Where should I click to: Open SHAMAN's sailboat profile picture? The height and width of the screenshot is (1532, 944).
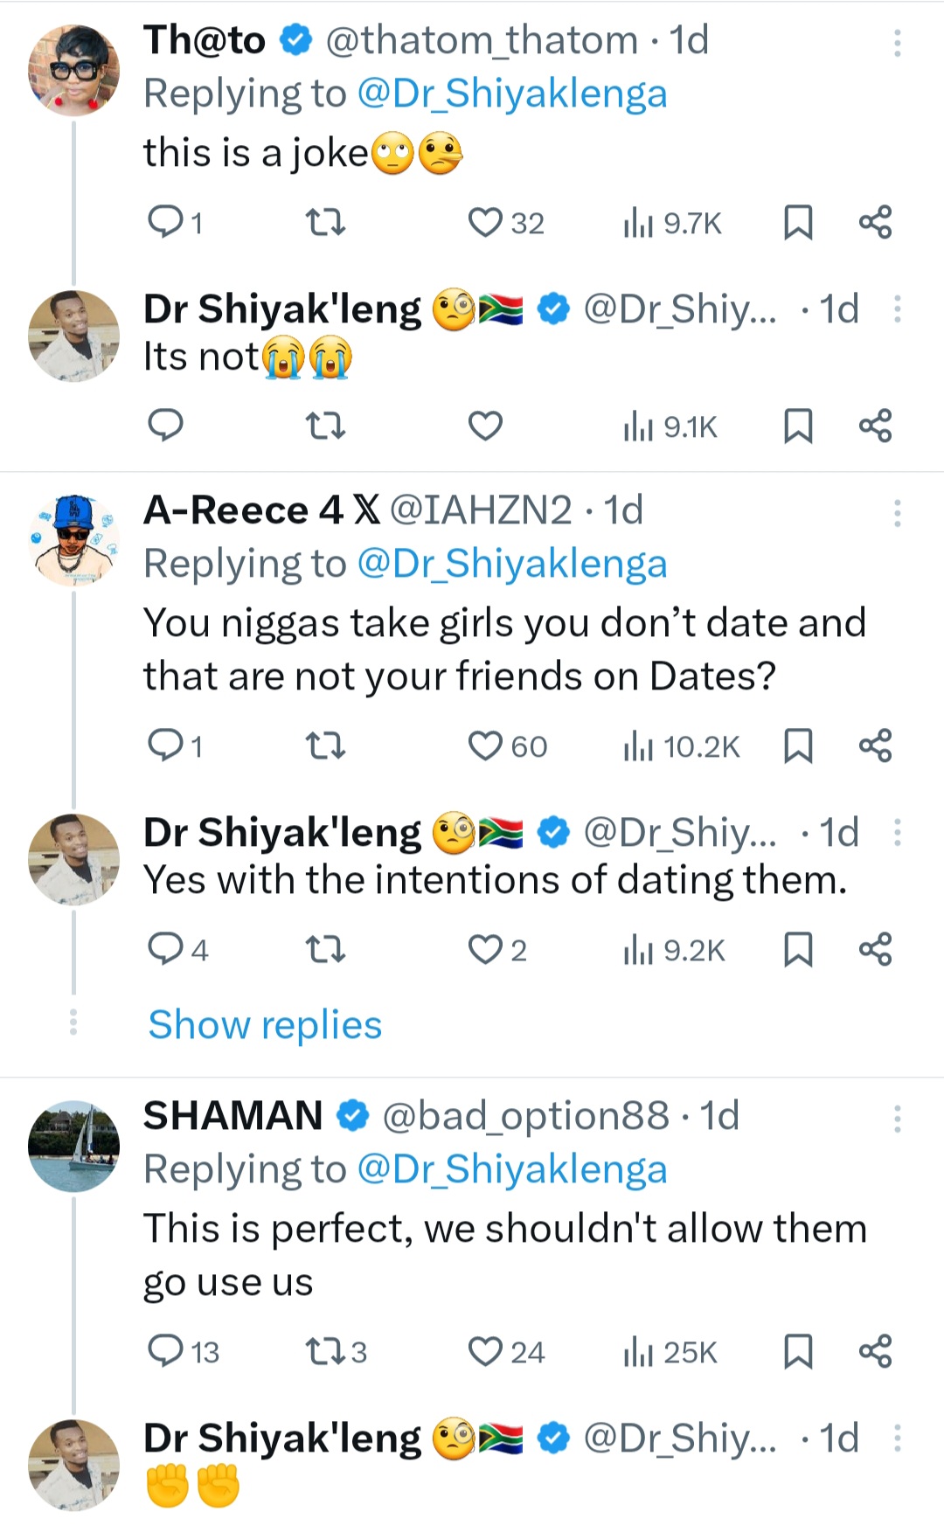tap(73, 1146)
